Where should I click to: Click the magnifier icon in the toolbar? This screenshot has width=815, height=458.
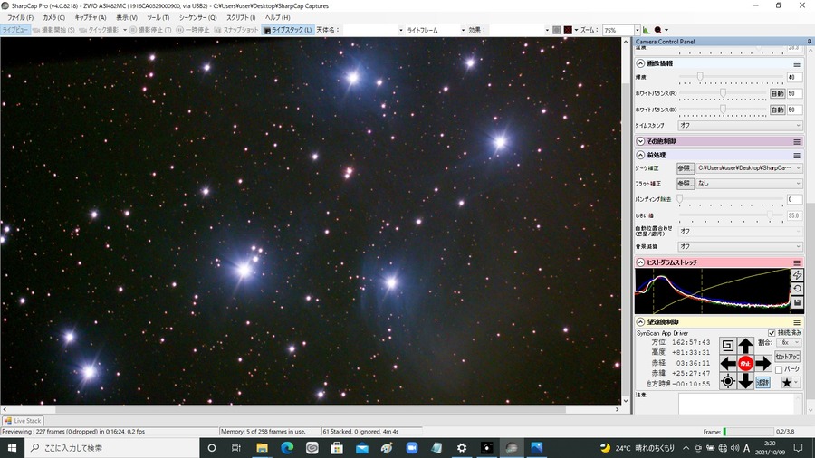[658, 30]
